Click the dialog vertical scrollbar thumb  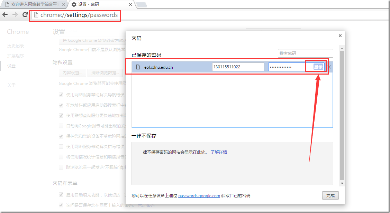pos(342,116)
